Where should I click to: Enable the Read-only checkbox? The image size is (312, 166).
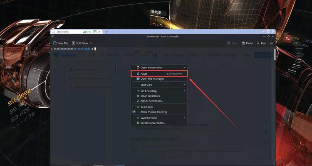tap(134, 107)
